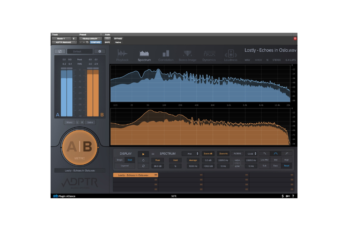Open settings with the gear icon
This screenshot has width=348, height=231.
click(x=100, y=51)
